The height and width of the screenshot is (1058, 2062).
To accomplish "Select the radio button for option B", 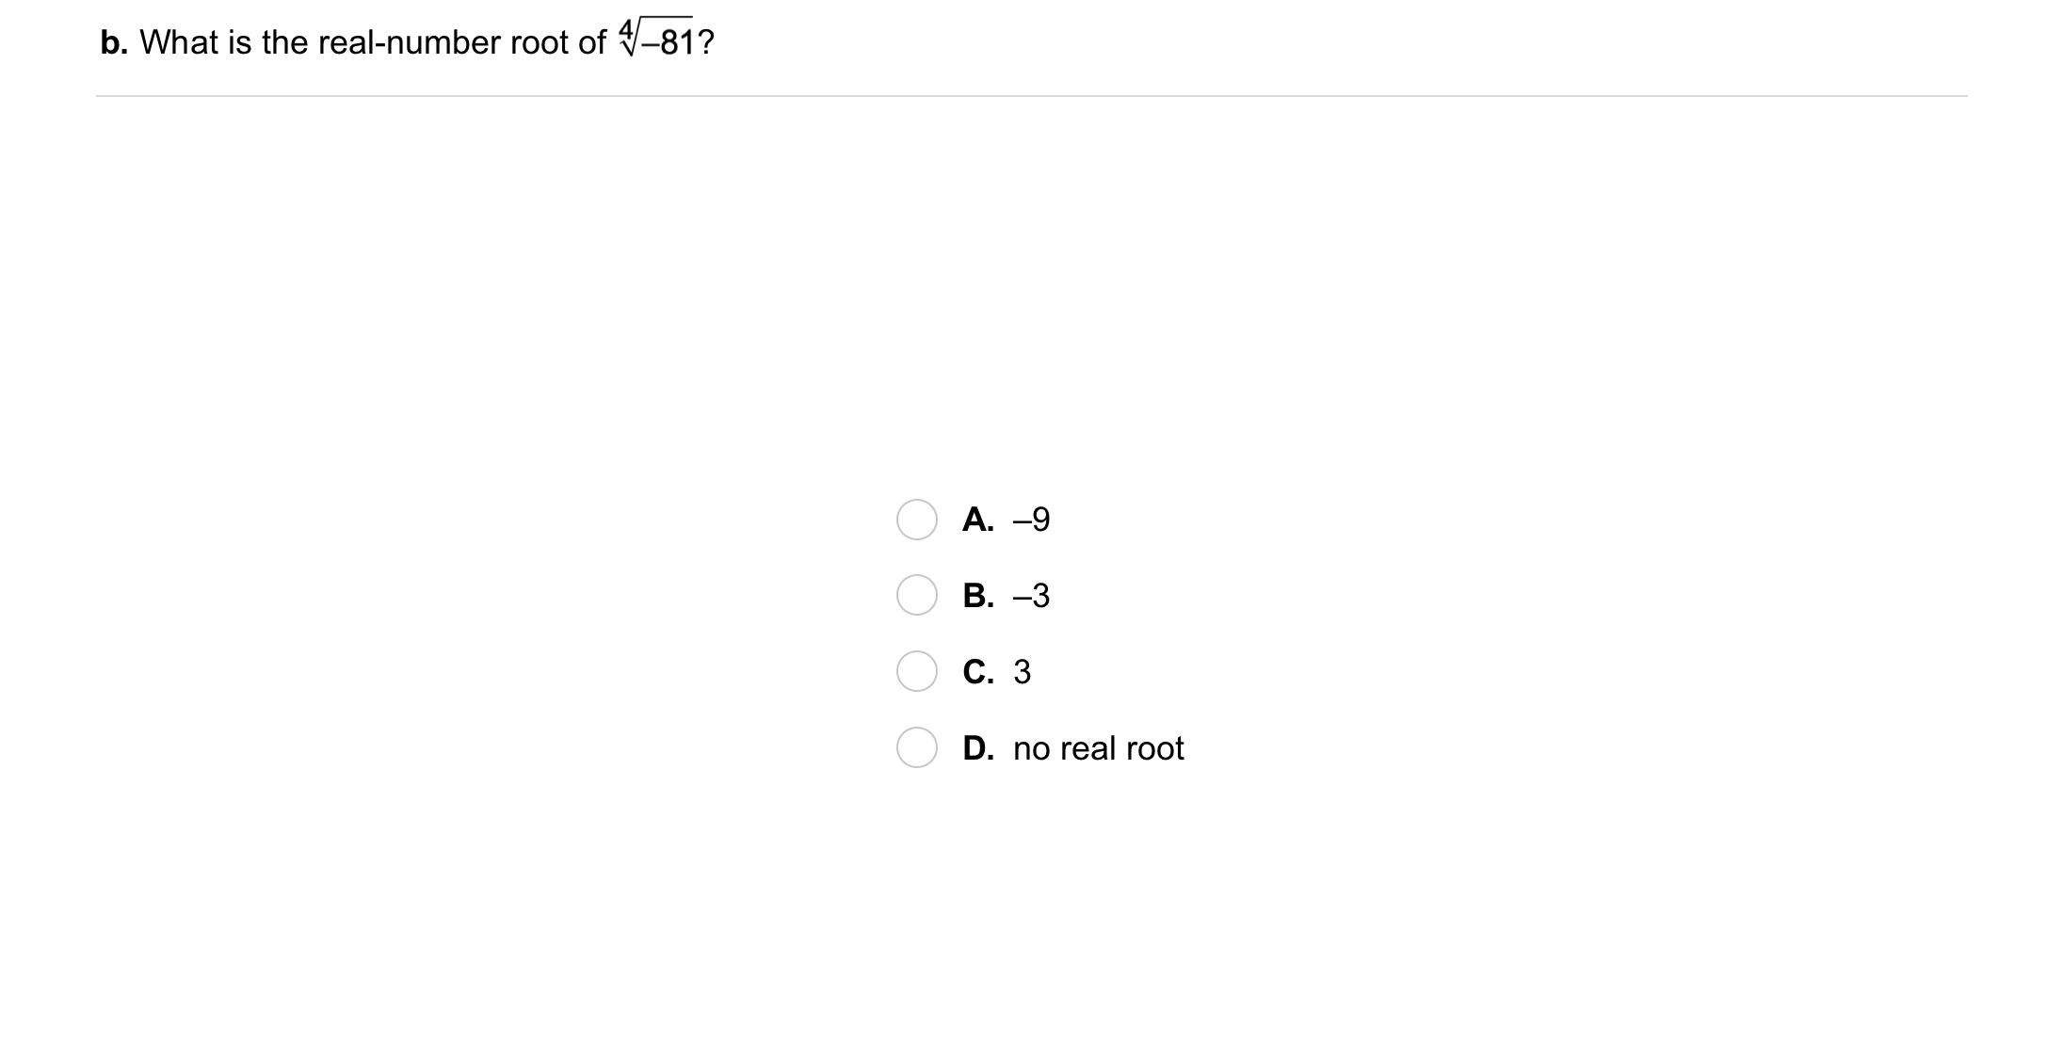I will coord(916,595).
